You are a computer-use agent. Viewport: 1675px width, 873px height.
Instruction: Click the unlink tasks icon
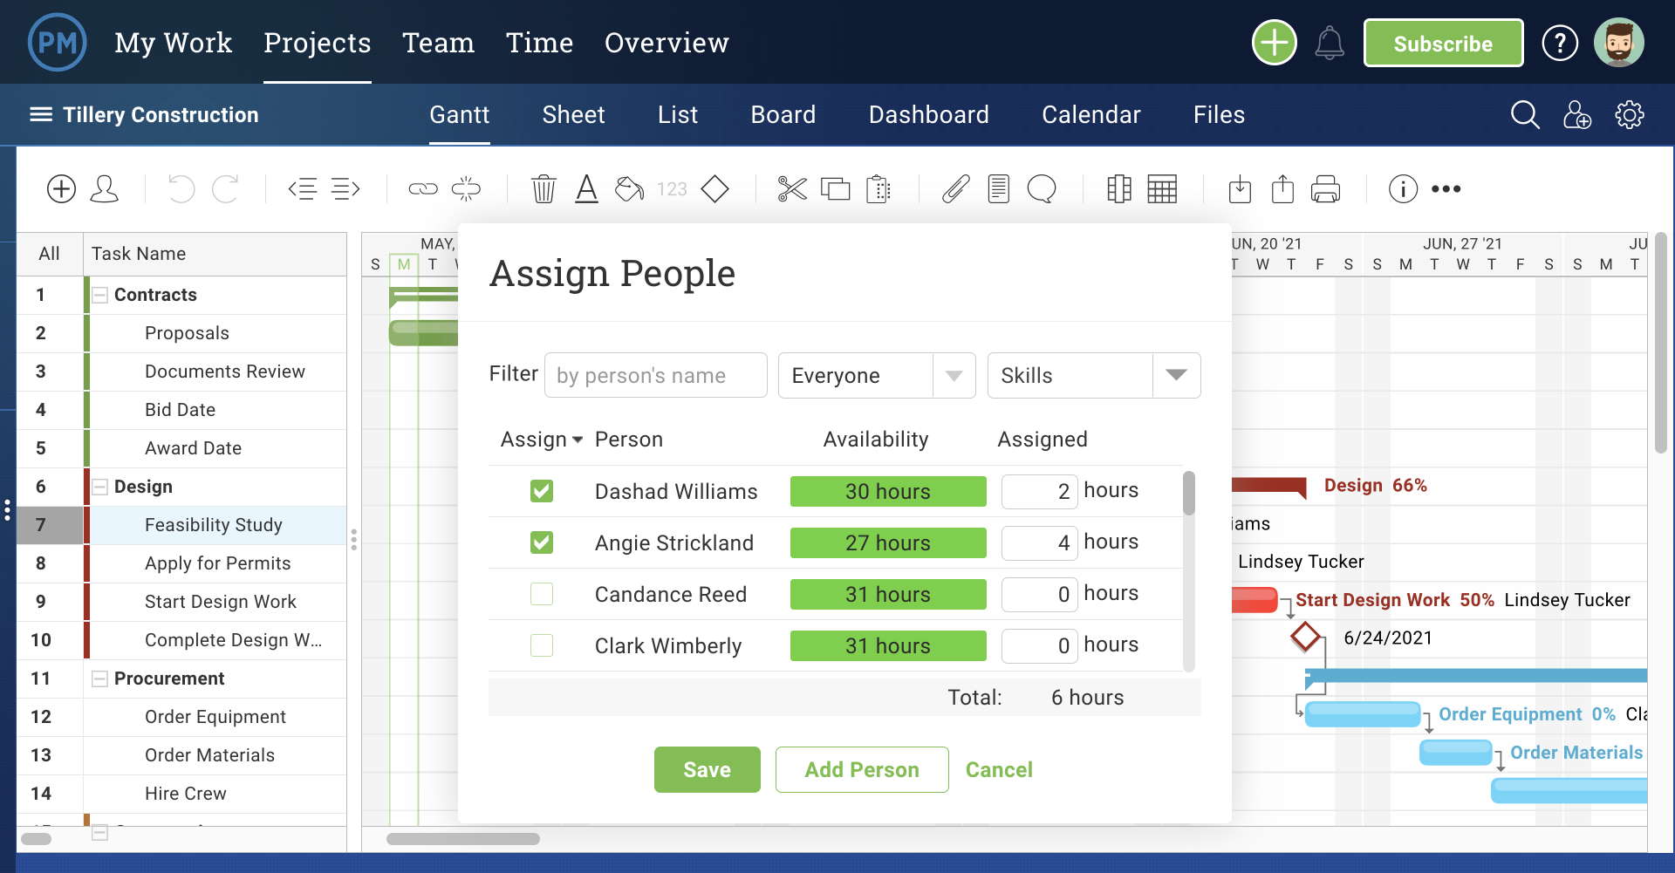click(466, 188)
